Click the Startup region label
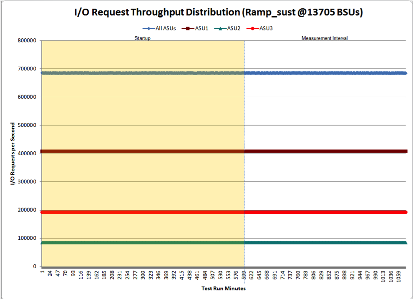The width and height of the screenshot is (413, 299). (x=143, y=38)
